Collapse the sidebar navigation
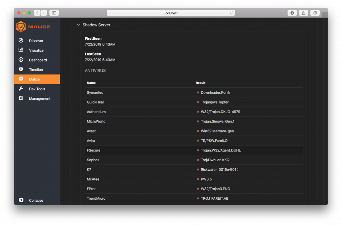Viewport: 342px width, 225px height. [x=37, y=200]
